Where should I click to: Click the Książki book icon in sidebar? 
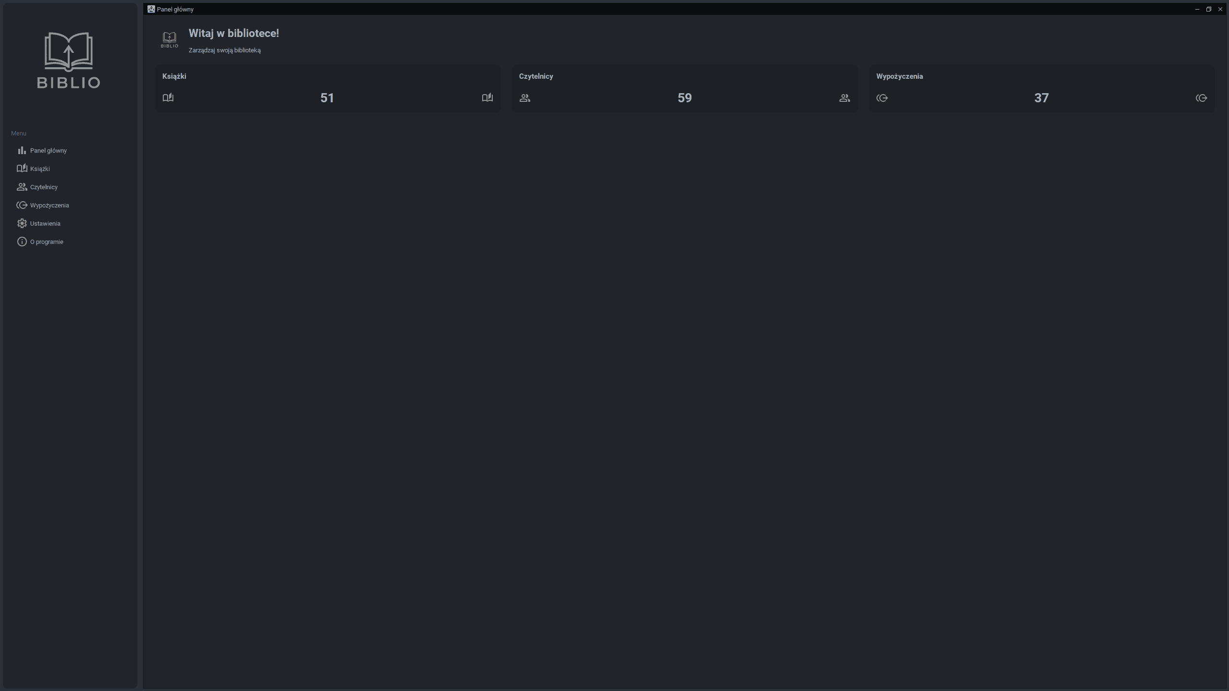[x=22, y=168]
